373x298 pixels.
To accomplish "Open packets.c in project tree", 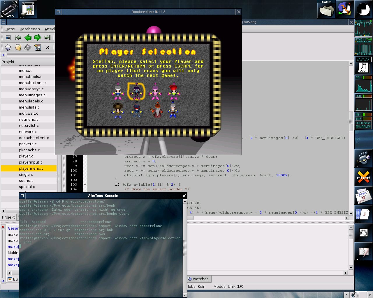I will [28, 144].
